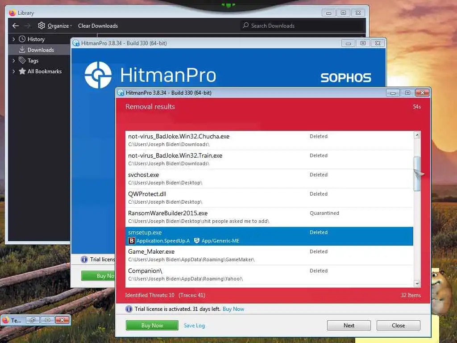Image resolution: width=457 pixels, height=343 pixels.
Task: Click Quarantined status of RansomWareBuilder2015.exe
Action: point(324,213)
